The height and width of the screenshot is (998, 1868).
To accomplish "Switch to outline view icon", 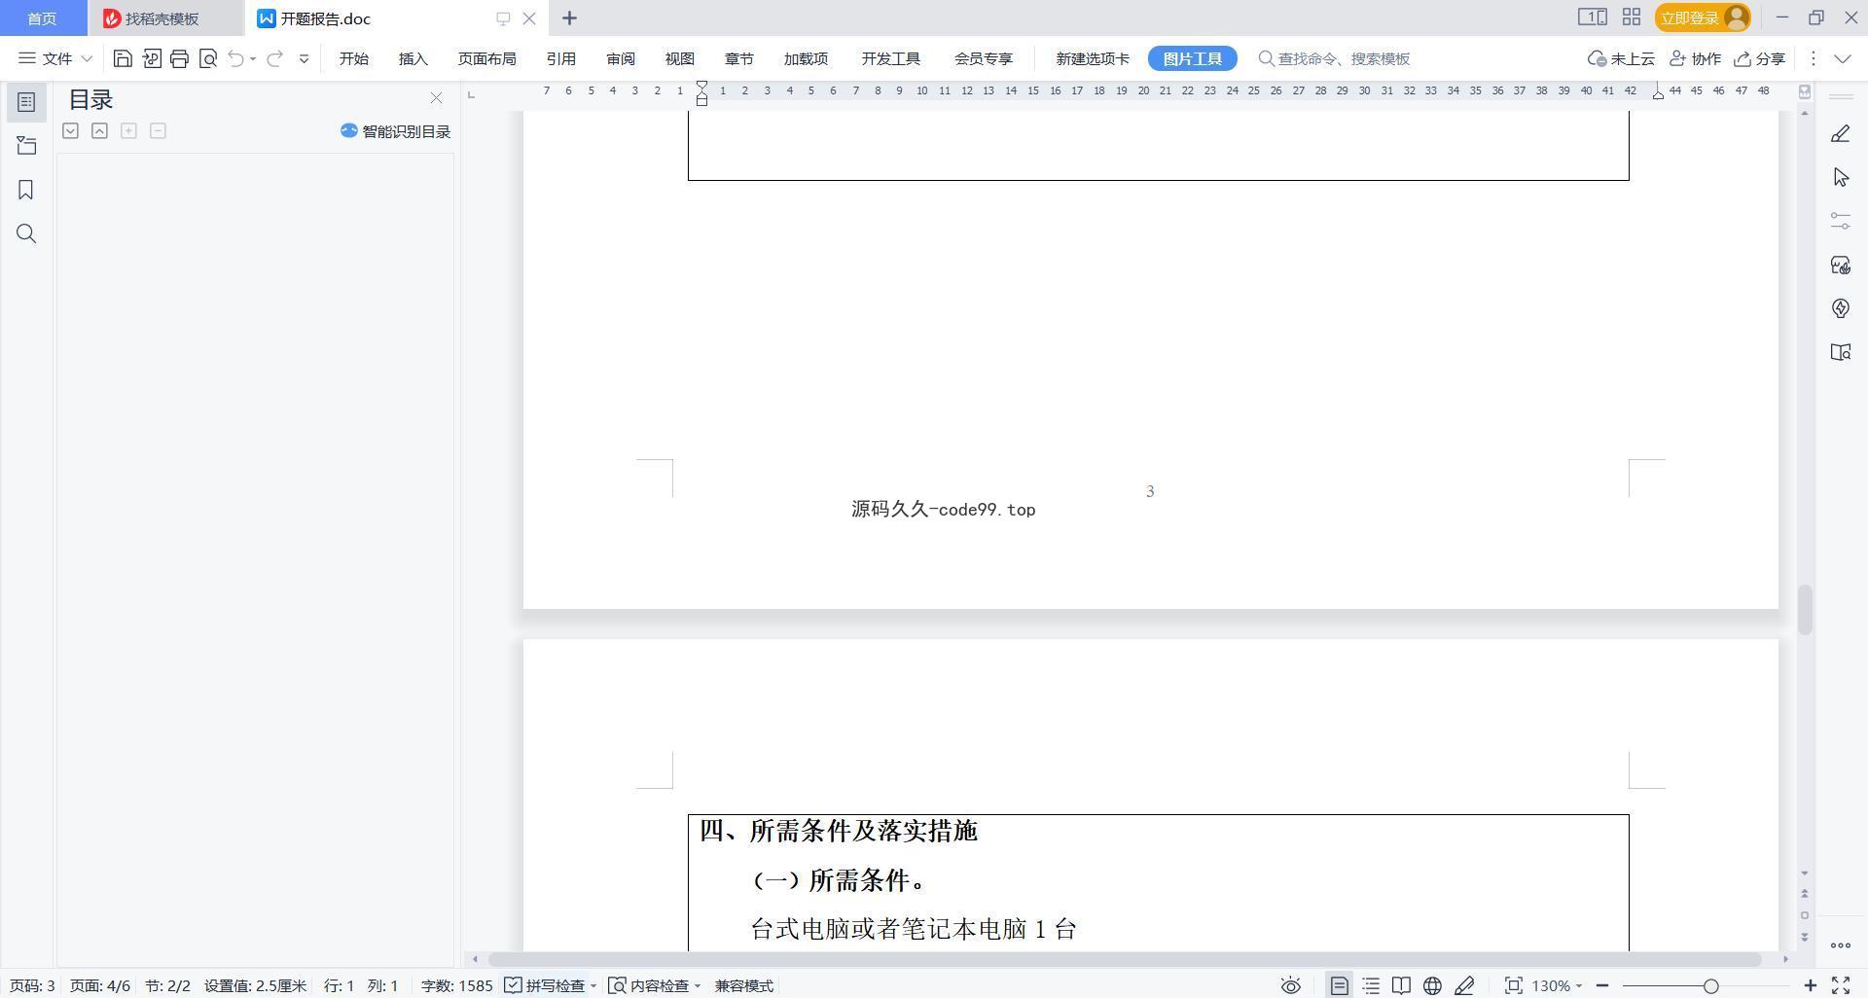I will (x=1371, y=985).
